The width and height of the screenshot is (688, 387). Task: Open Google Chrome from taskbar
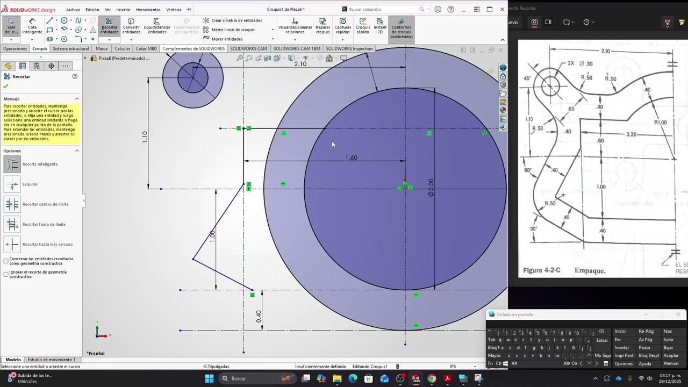pyautogui.click(x=432, y=378)
